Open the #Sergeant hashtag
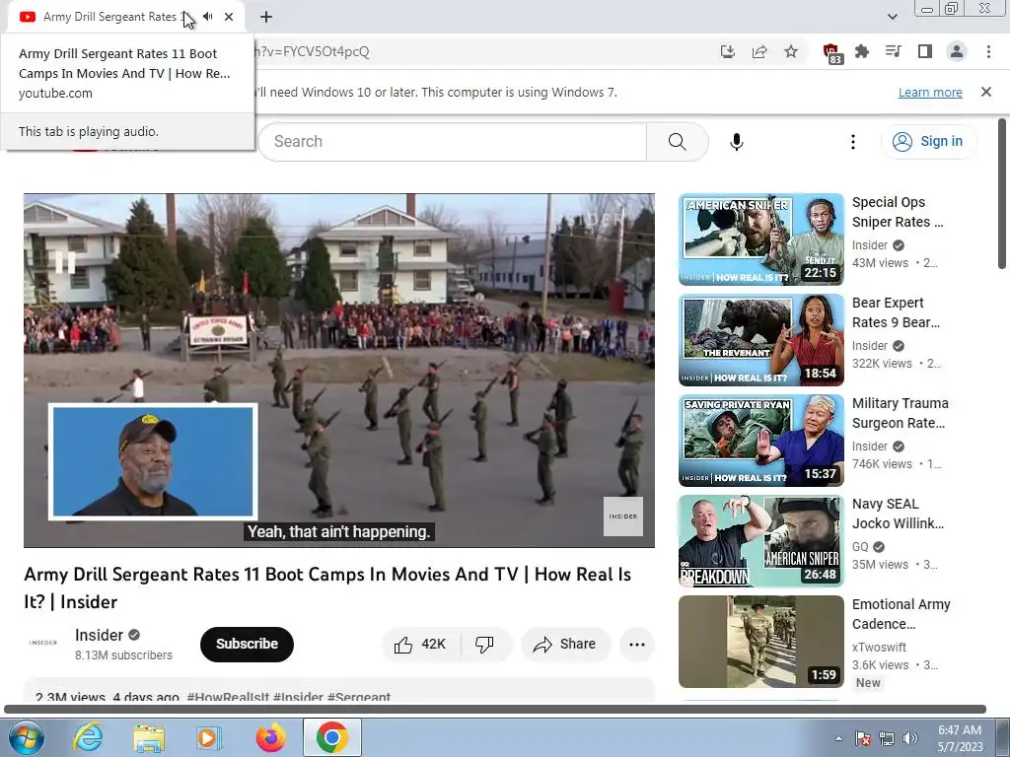This screenshot has height=757, width=1010. (x=359, y=697)
